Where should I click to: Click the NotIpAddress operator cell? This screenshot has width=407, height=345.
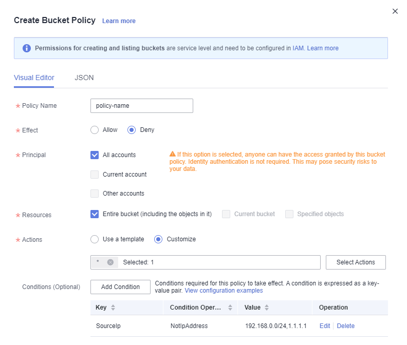pyautogui.click(x=189, y=326)
